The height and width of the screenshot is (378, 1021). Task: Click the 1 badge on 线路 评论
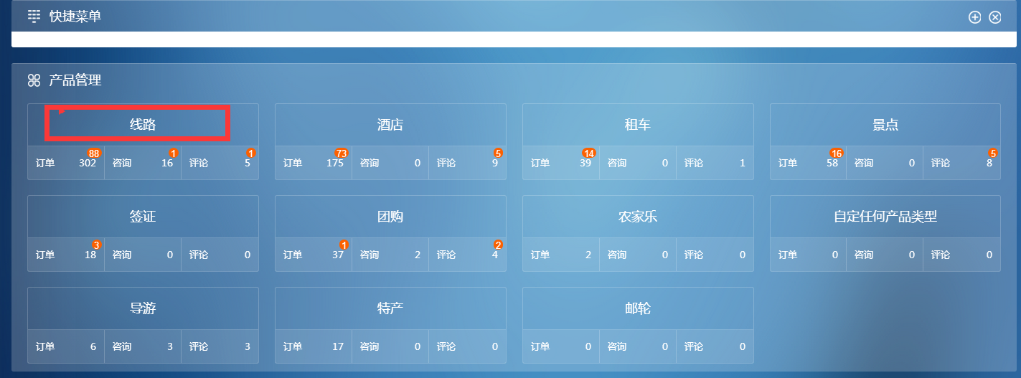pyautogui.click(x=251, y=153)
